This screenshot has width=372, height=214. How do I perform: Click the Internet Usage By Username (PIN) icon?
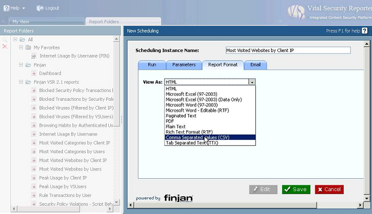(34, 56)
